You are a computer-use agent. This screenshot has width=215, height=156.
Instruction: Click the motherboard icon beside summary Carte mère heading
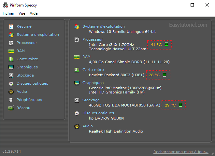[77, 70]
